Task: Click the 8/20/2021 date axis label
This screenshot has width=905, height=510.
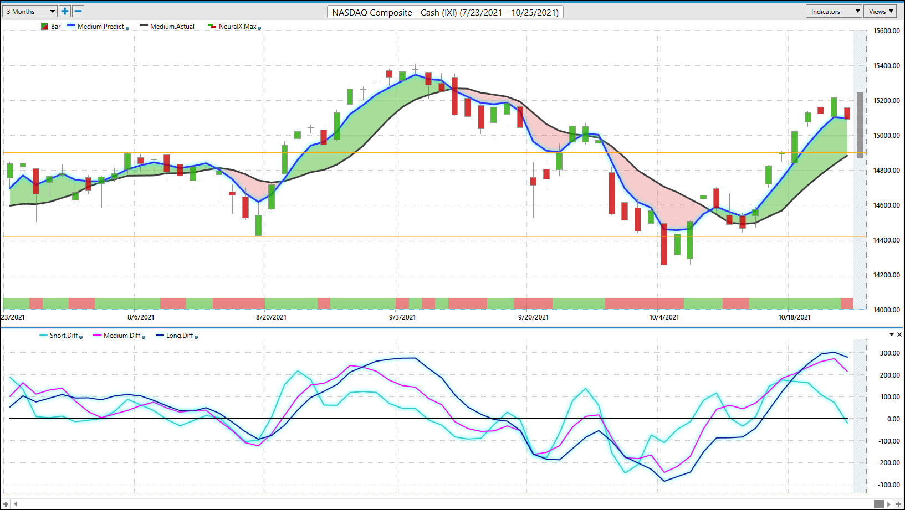Action: click(271, 317)
